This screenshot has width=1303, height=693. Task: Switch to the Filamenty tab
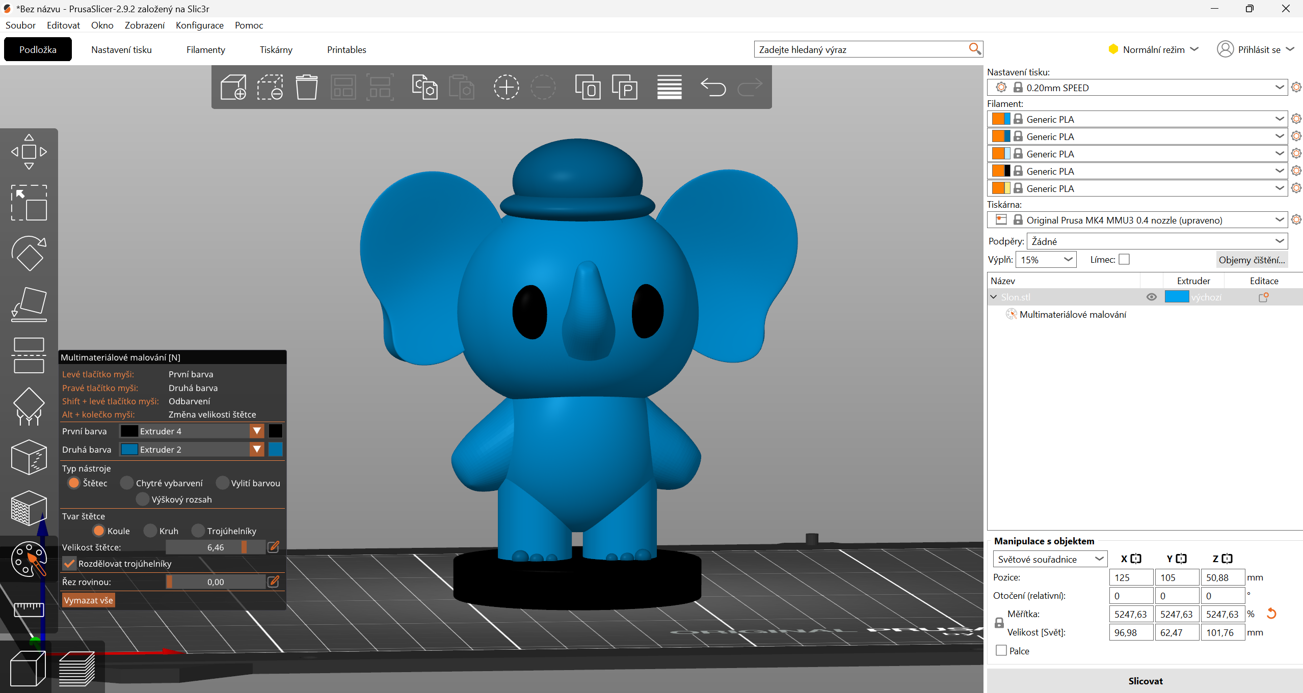tap(205, 49)
